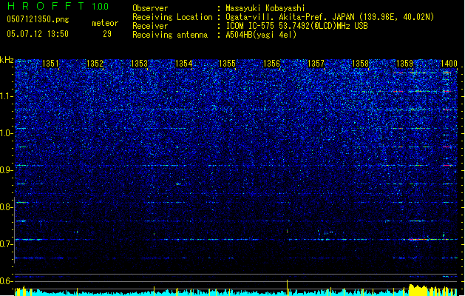The height and width of the screenshot is (296, 465).
Task: Click the large yellow power burst near 1359
Action: [418, 290]
